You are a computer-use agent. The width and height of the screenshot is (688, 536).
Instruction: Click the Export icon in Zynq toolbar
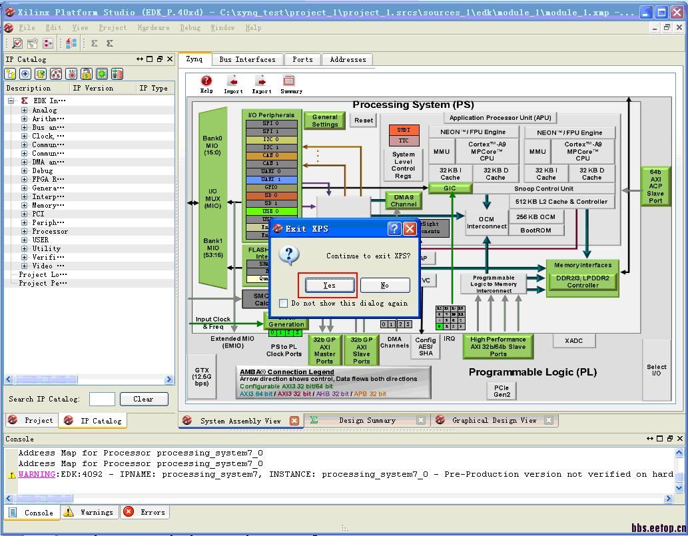261,81
